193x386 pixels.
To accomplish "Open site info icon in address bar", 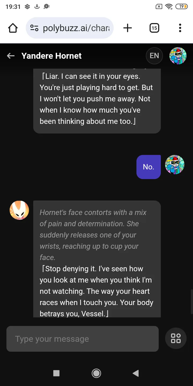I will click(x=34, y=28).
